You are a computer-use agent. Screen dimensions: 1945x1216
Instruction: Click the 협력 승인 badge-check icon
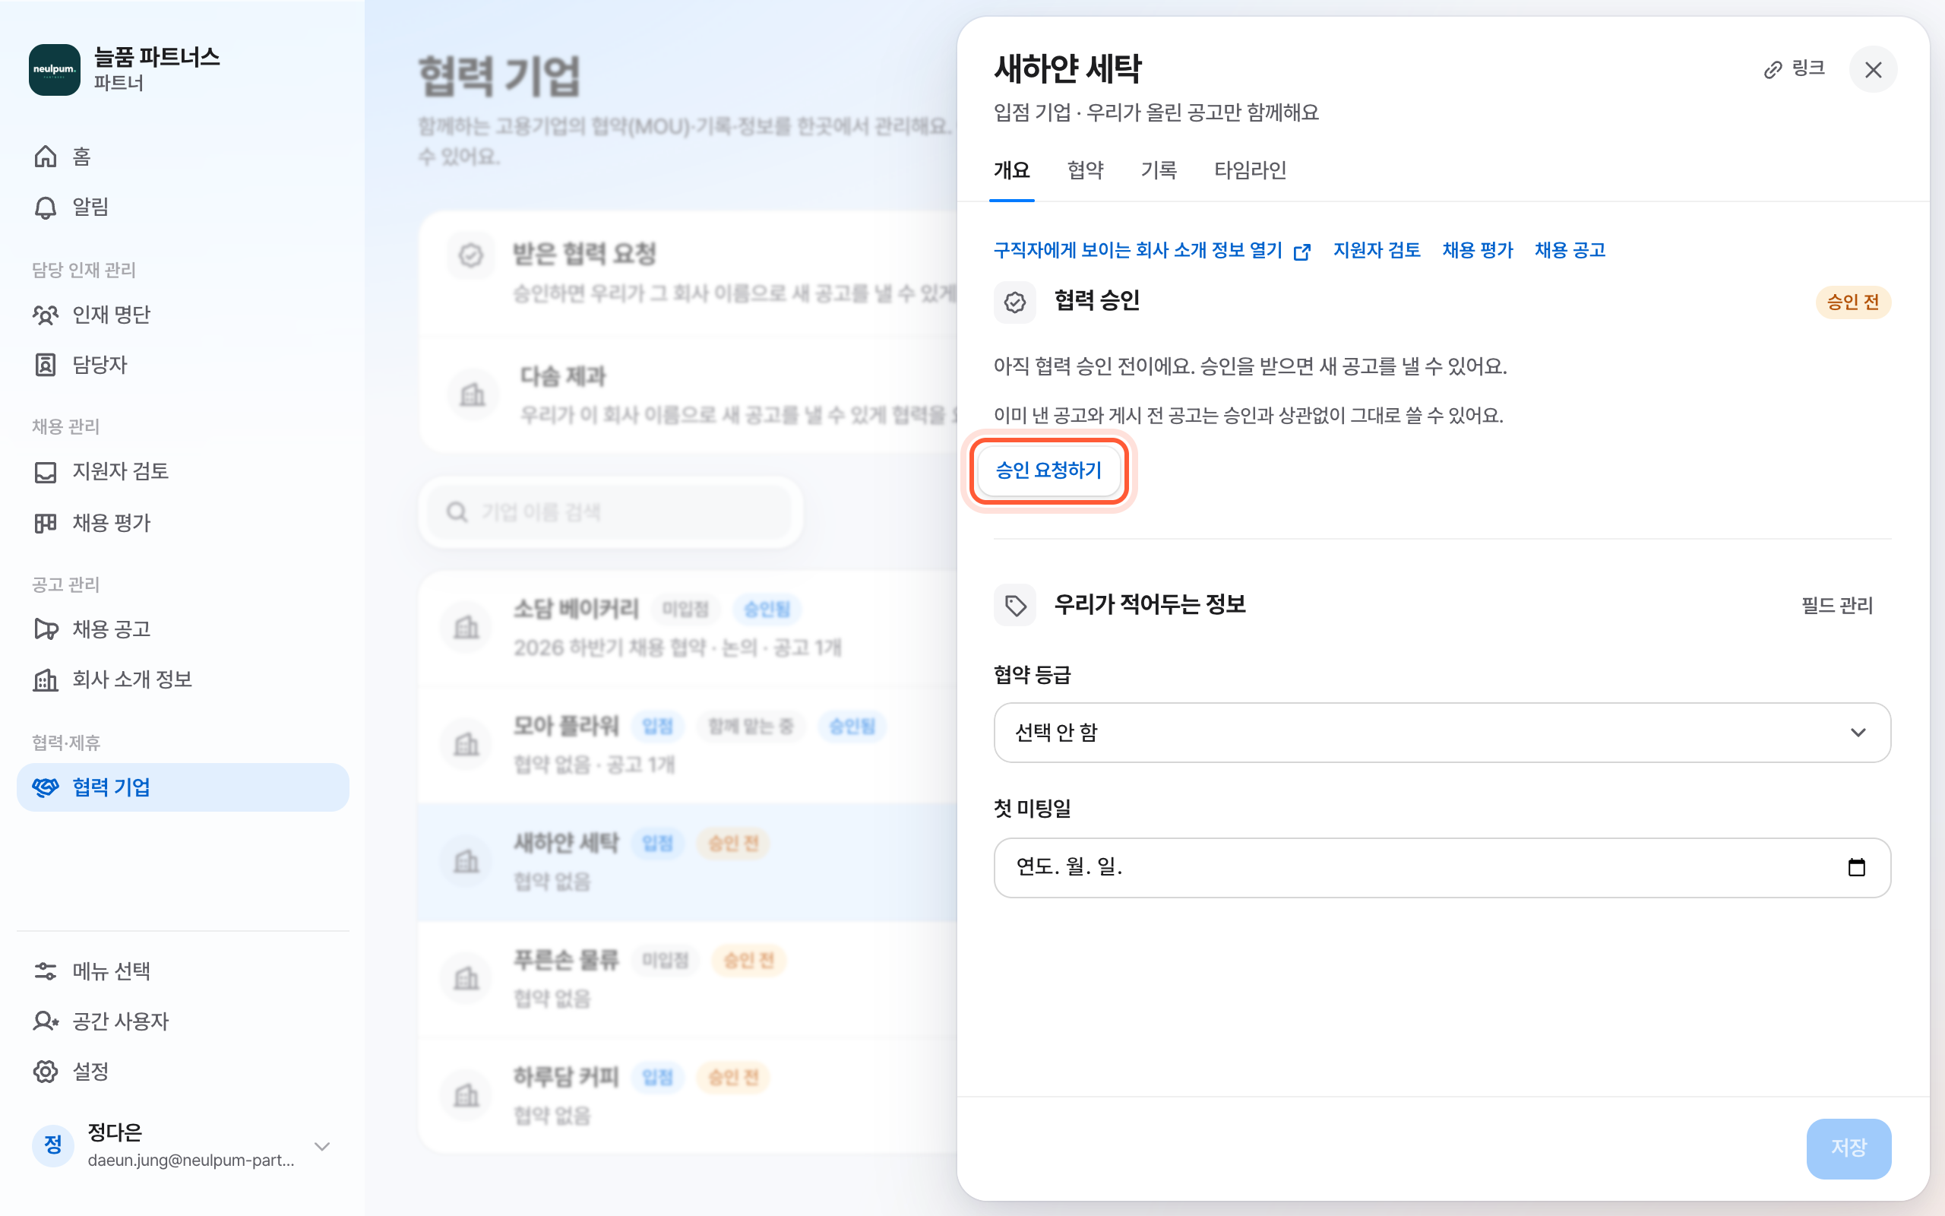[x=1015, y=302]
